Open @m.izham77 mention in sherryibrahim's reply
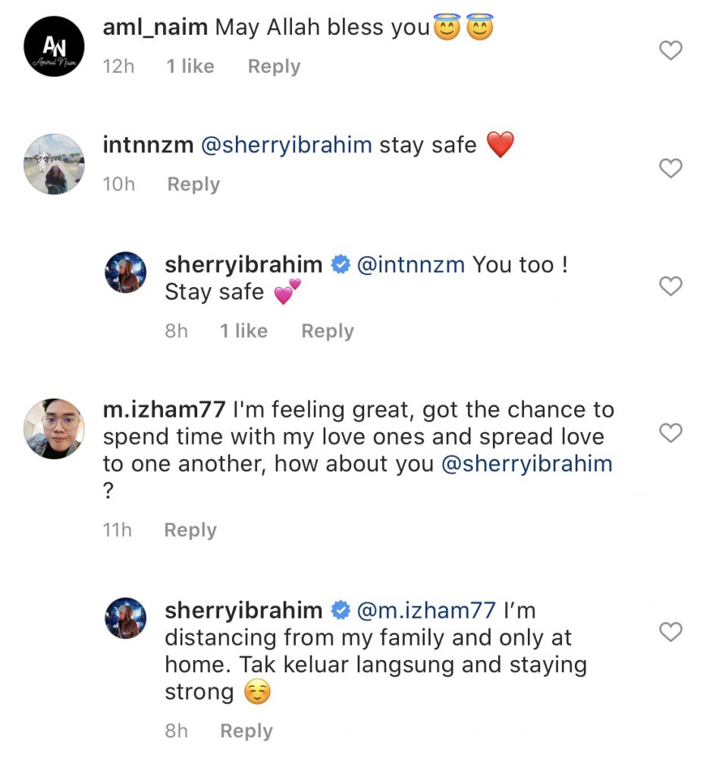 tap(426, 610)
